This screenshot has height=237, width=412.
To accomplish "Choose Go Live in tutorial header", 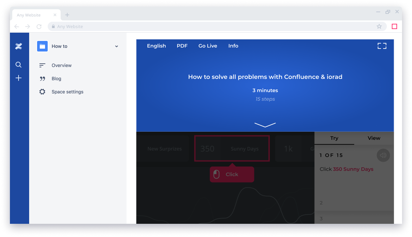I will pyautogui.click(x=208, y=46).
